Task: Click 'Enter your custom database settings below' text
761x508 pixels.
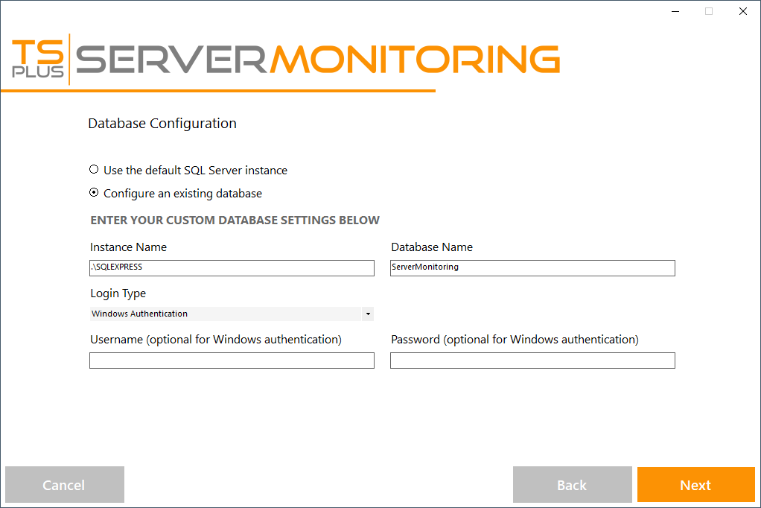Action: pos(235,220)
